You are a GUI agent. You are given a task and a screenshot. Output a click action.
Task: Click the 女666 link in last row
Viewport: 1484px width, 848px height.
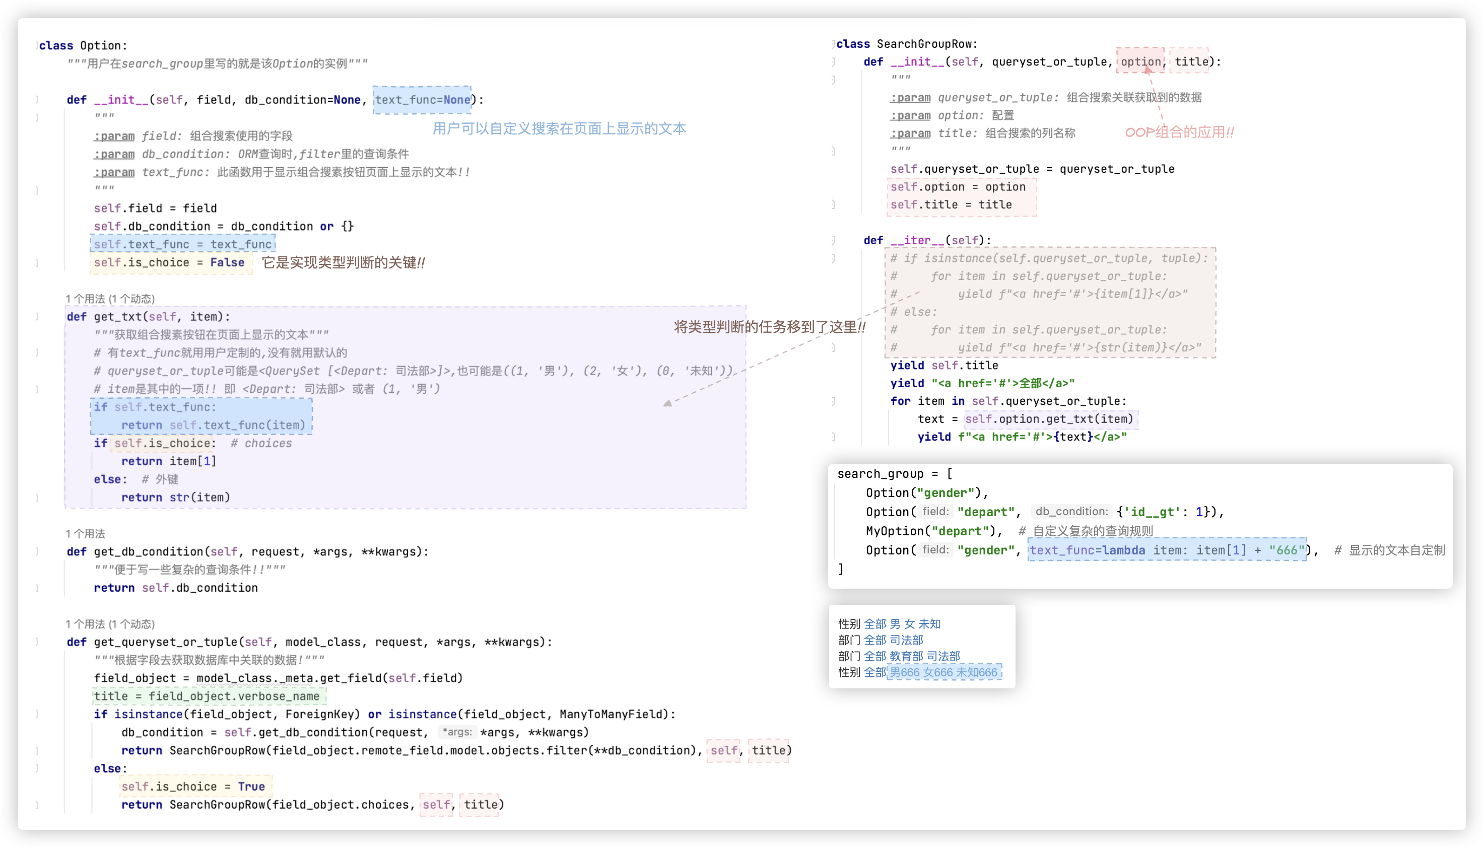click(937, 672)
